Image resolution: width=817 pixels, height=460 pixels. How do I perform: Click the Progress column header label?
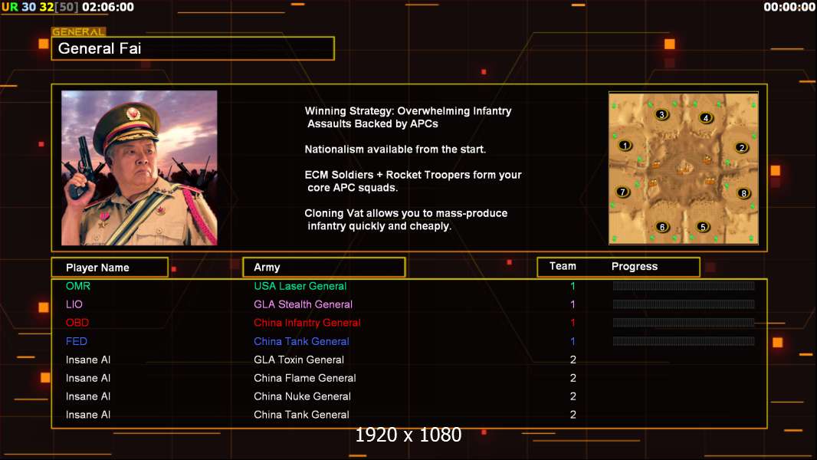[634, 266]
